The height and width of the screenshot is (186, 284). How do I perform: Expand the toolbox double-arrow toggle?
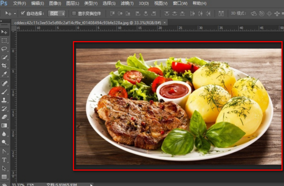tap(1, 21)
